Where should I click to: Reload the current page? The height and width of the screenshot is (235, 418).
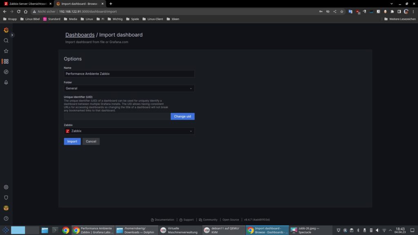[x=19, y=11]
